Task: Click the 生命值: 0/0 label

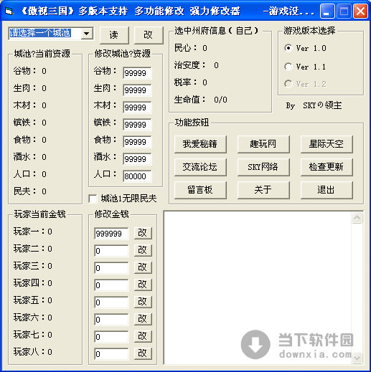Action: 201,100
